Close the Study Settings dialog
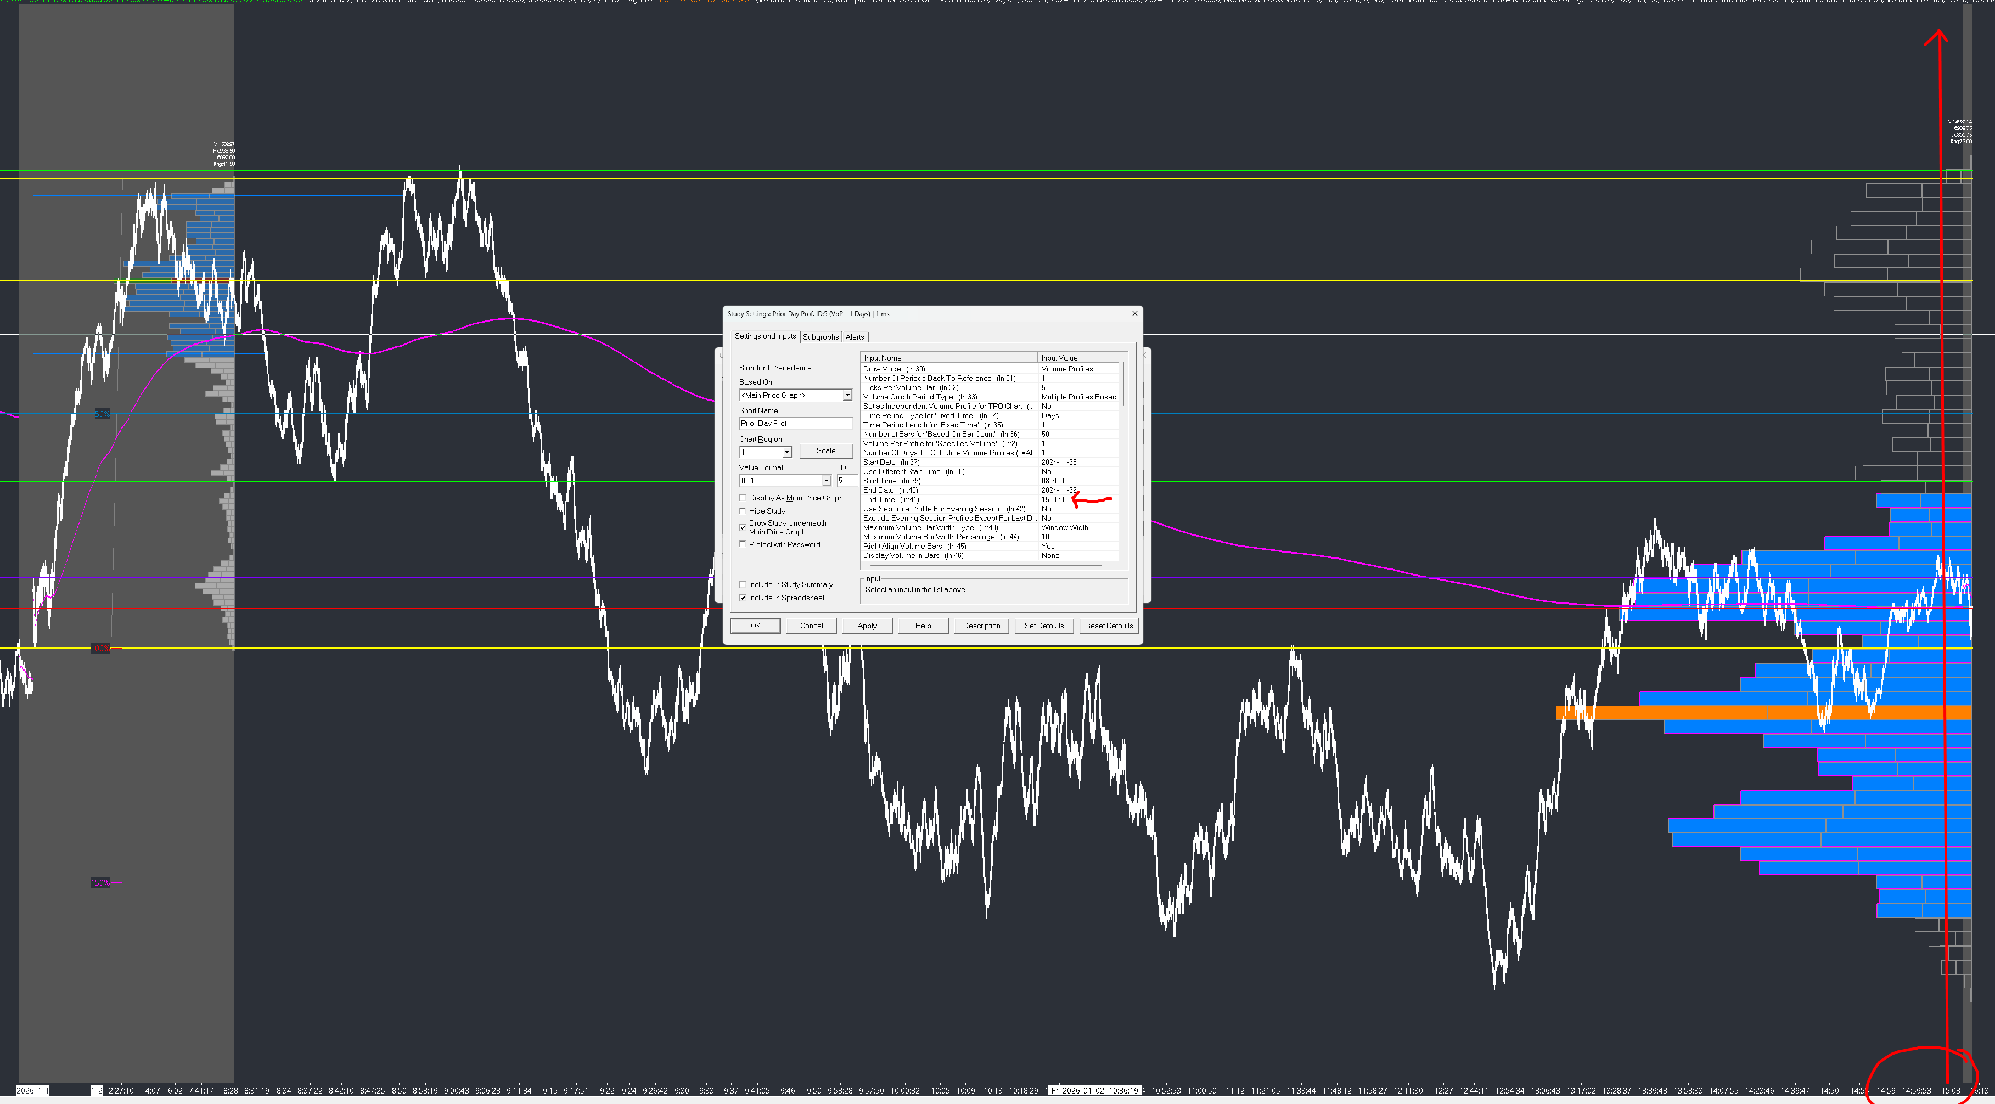Image resolution: width=1995 pixels, height=1104 pixels. [x=1134, y=313]
